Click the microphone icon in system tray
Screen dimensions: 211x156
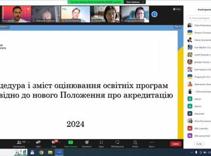tap(196, 152)
